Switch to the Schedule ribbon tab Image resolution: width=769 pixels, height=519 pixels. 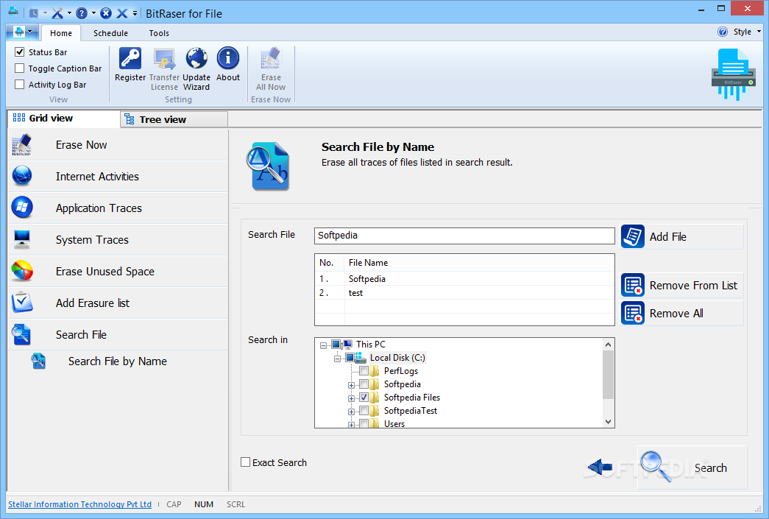click(x=111, y=33)
